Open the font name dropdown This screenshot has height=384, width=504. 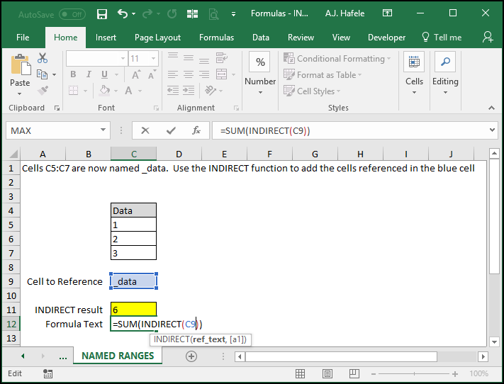[x=123, y=59]
